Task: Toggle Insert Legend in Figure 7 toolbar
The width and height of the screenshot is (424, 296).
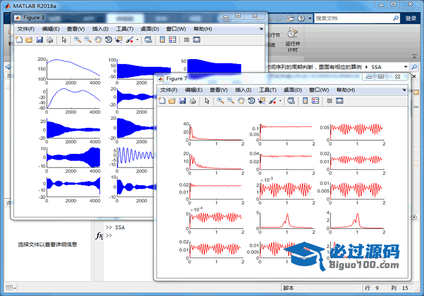Action: click(315, 101)
